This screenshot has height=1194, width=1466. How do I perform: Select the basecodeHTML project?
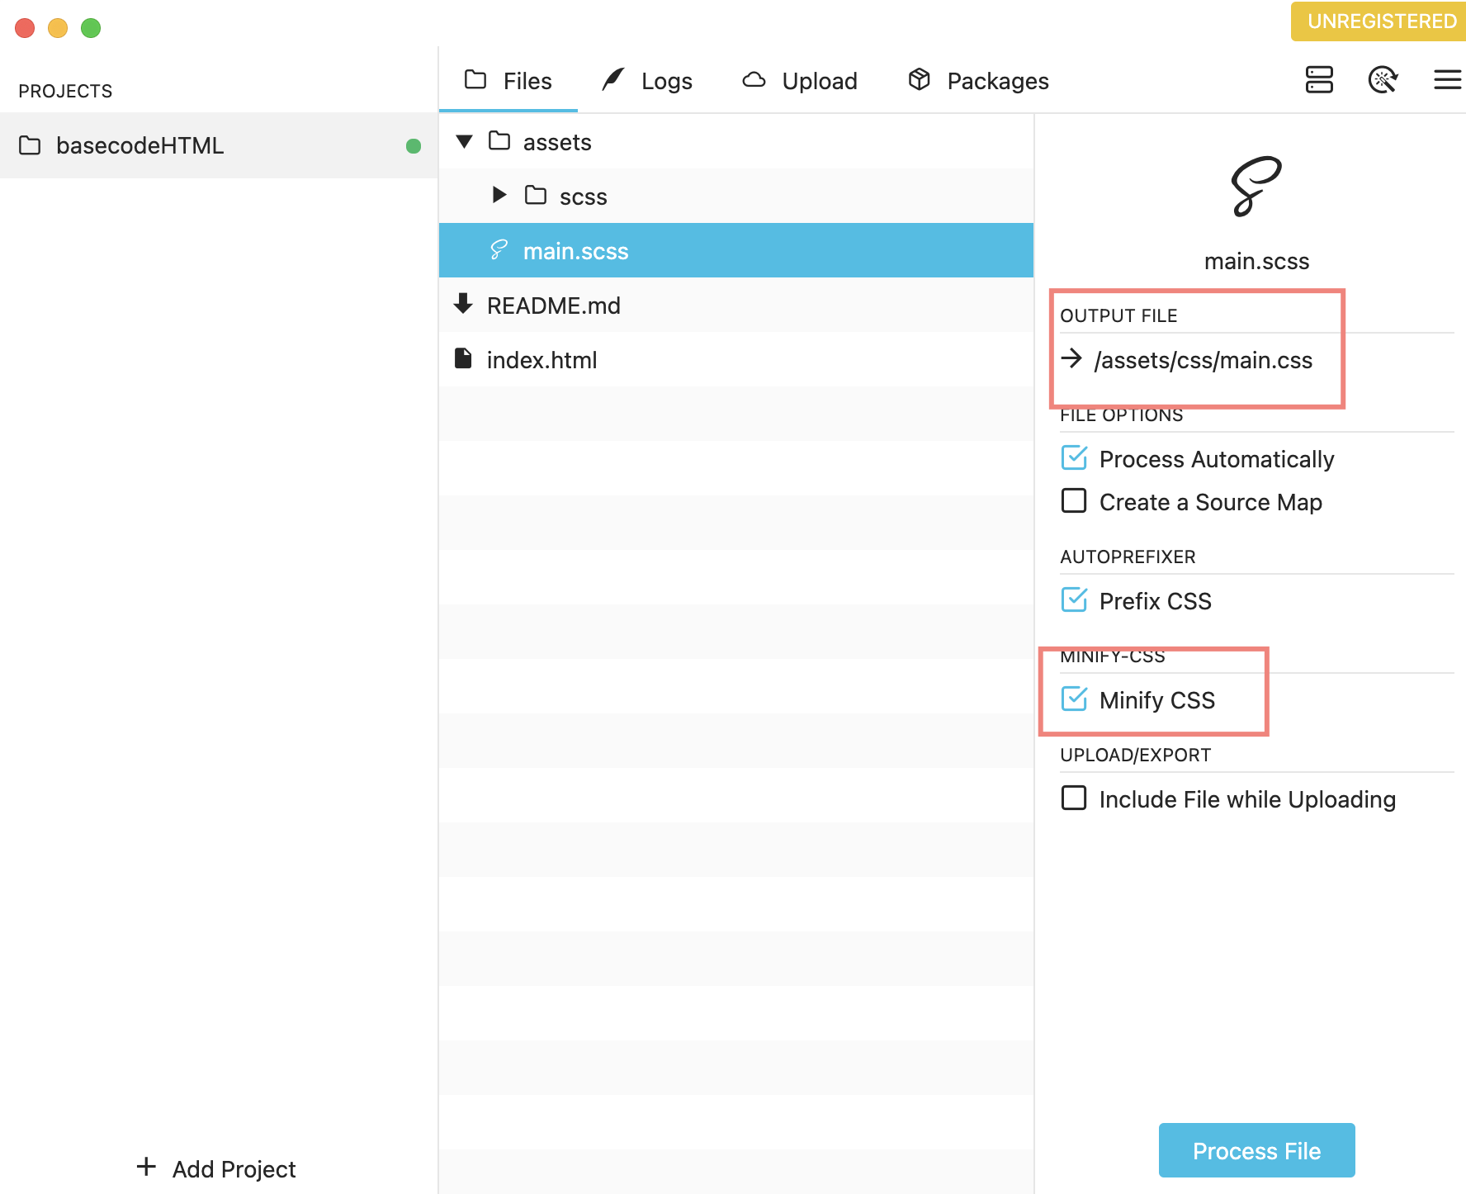(x=219, y=145)
